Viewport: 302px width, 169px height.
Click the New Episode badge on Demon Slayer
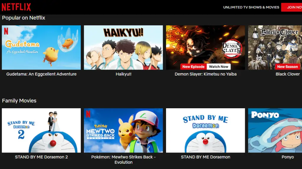193,67
